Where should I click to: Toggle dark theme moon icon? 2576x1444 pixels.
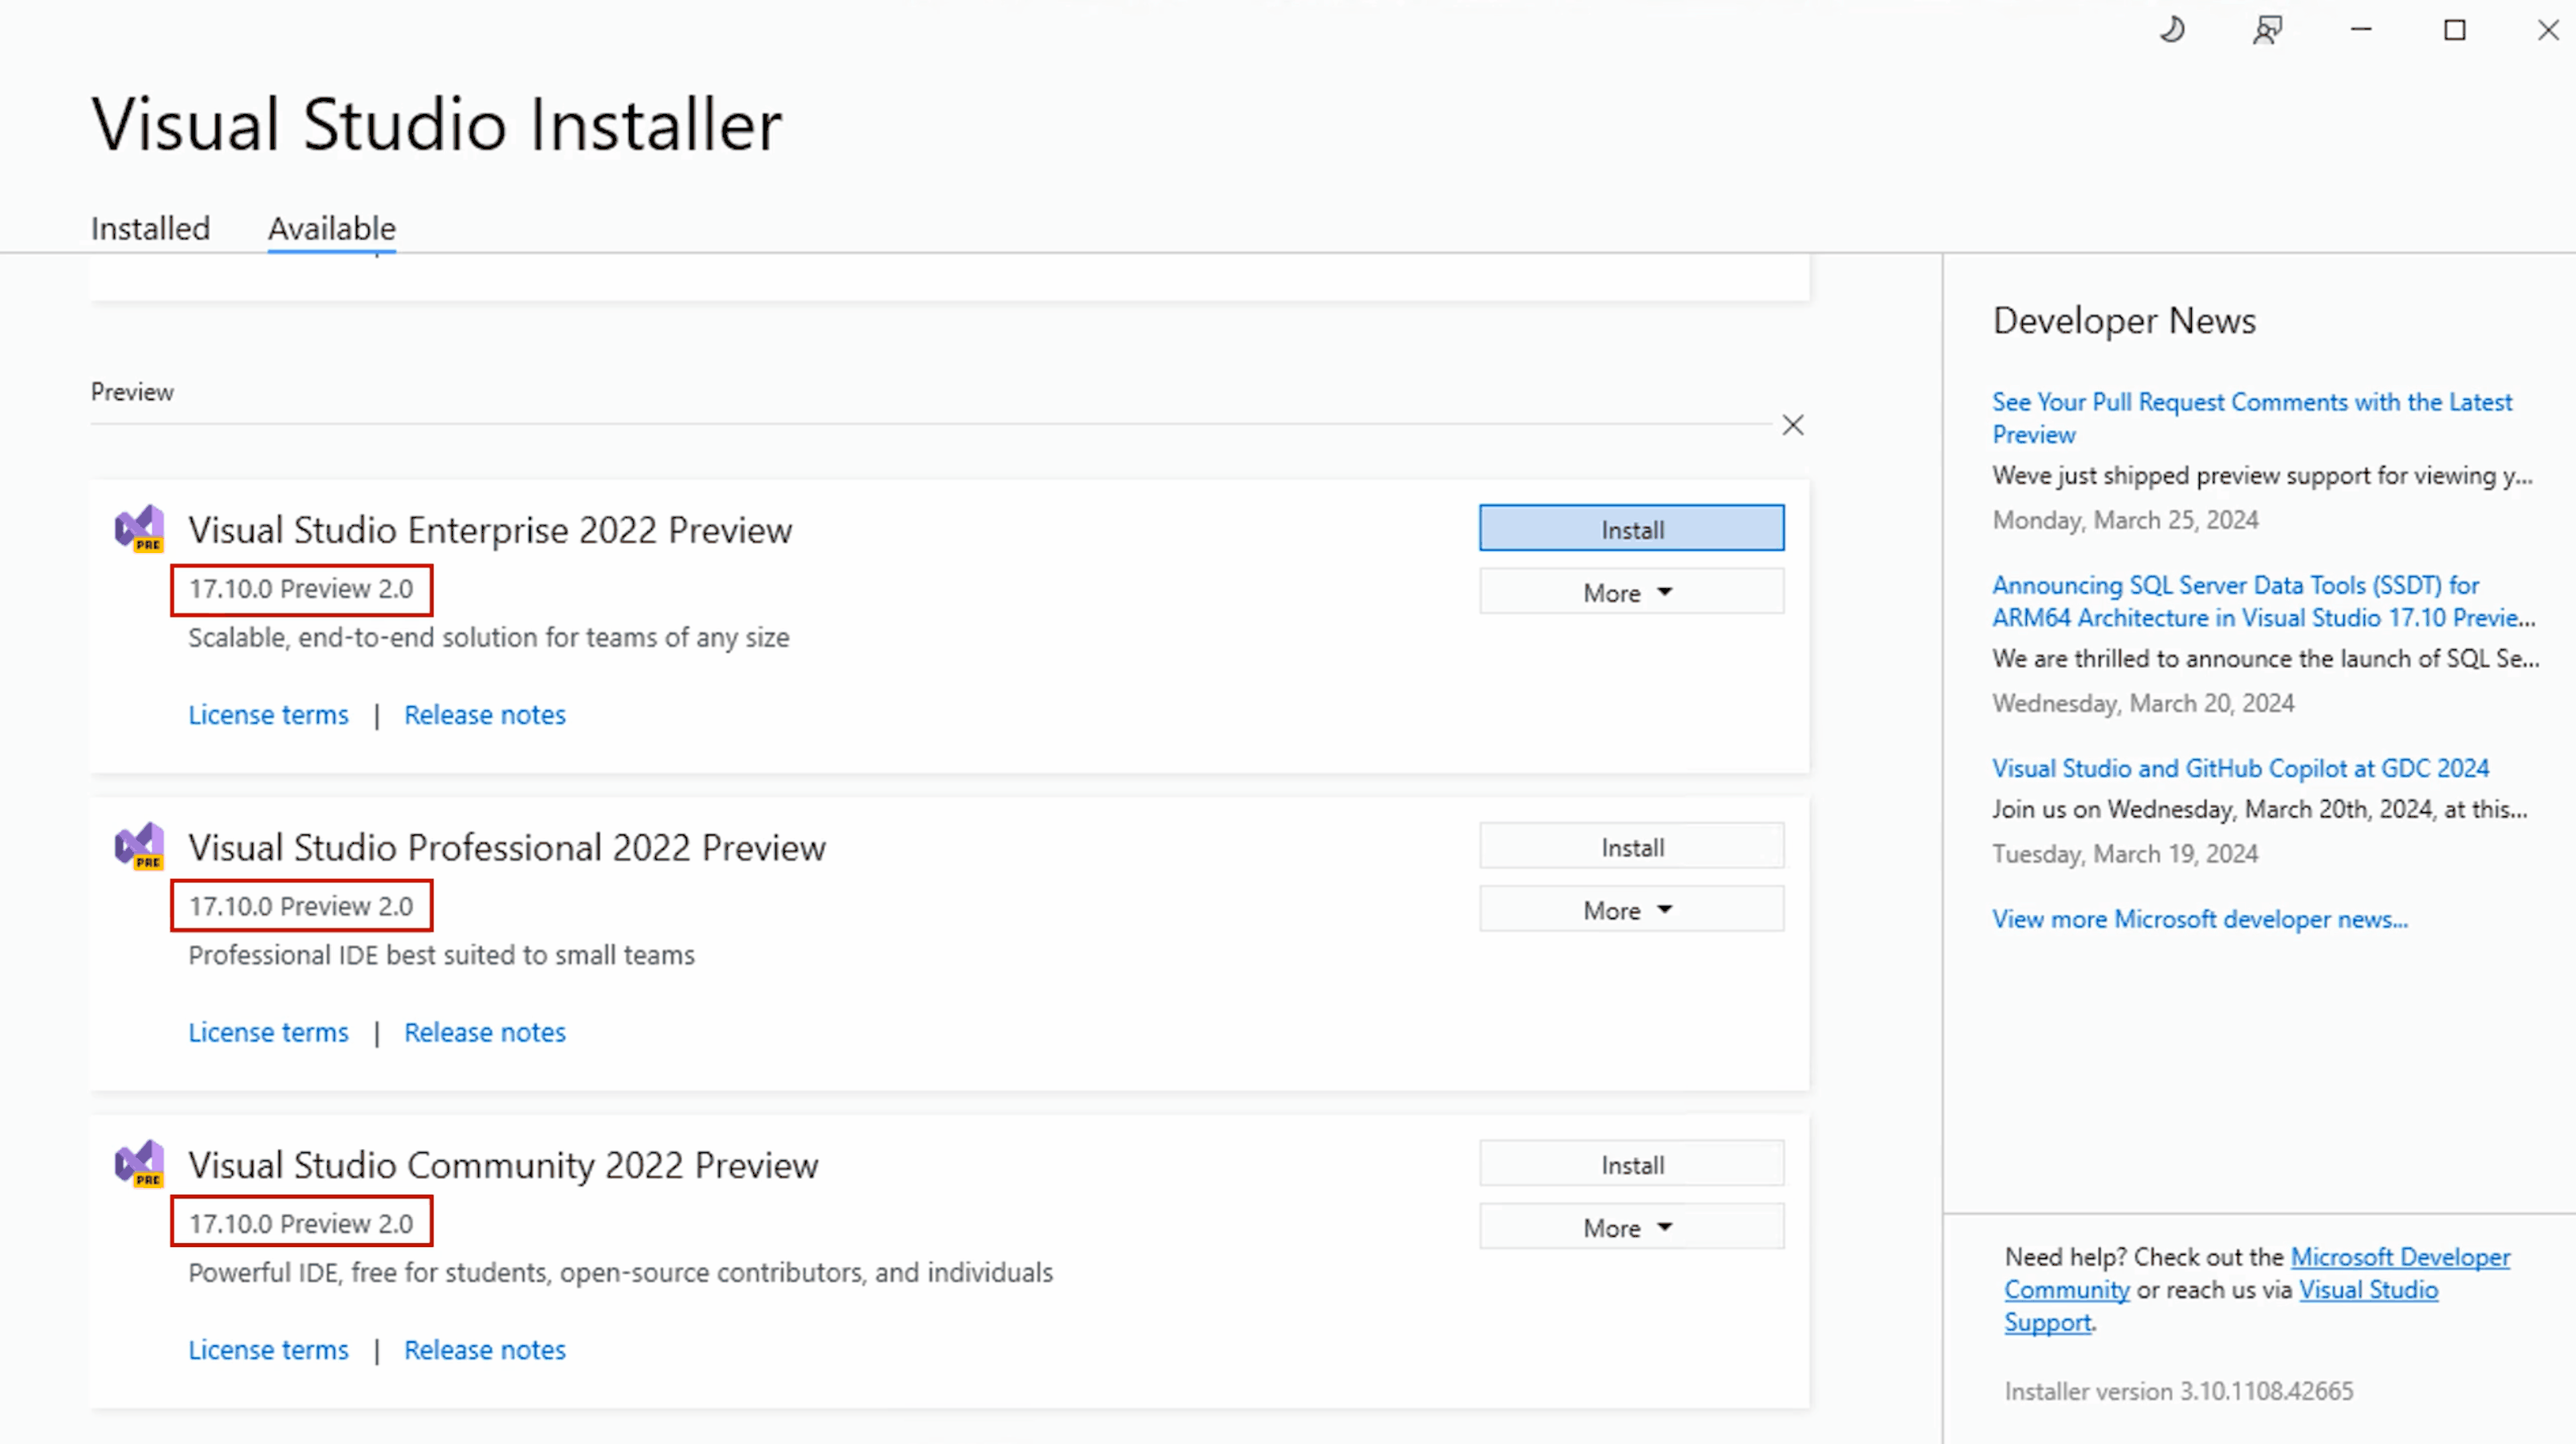tap(2172, 30)
